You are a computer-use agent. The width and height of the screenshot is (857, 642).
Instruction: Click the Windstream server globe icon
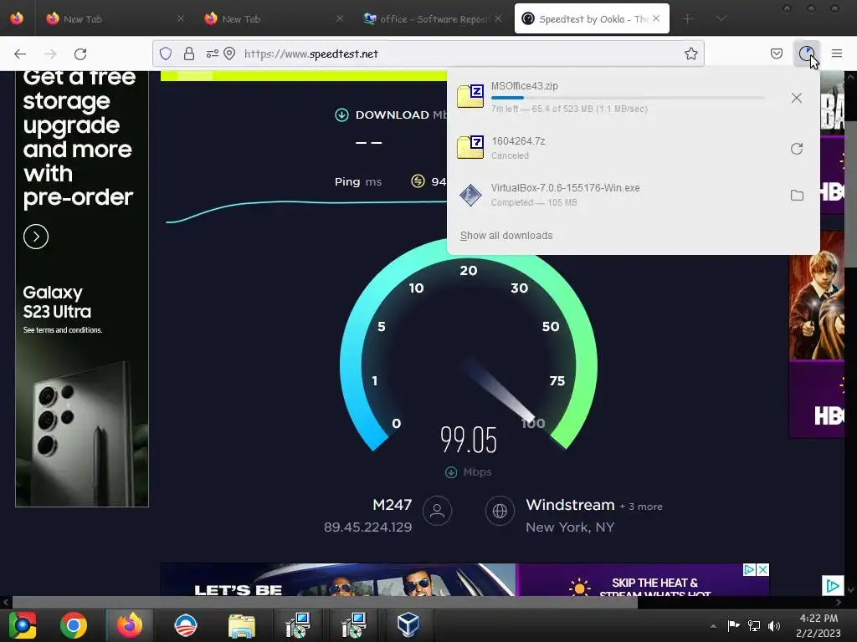[x=500, y=511]
